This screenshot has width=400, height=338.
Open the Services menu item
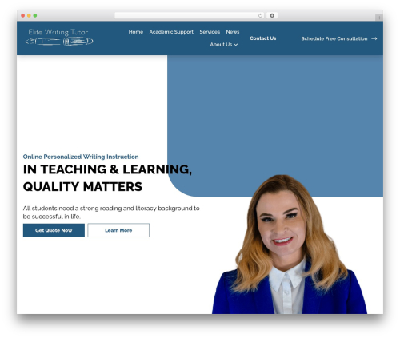pyautogui.click(x=210, y=32)
